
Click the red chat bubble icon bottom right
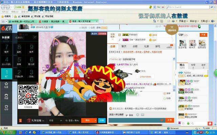tap(210, 124)
